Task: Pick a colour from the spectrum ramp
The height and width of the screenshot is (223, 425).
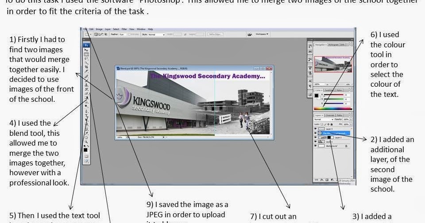Action: tap(333, 109)
